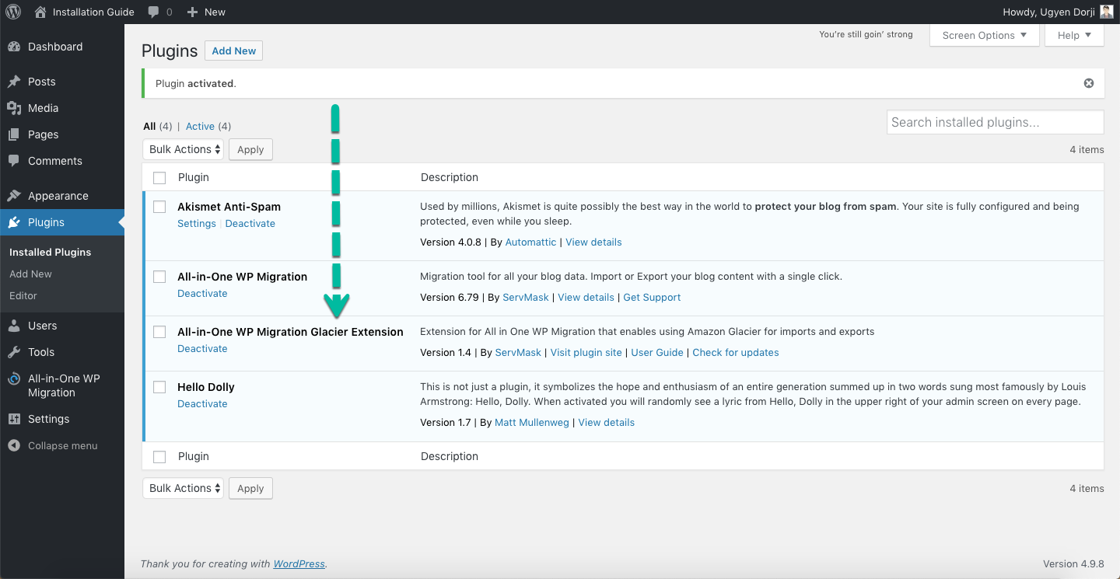The width and height of the screenshot is (1120, 579).
Task: Click the Tools wrench icon in sidebar
Action: tap(14, 352)
